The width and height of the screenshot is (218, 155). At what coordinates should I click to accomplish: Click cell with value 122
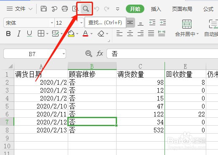tap(141, 114)
